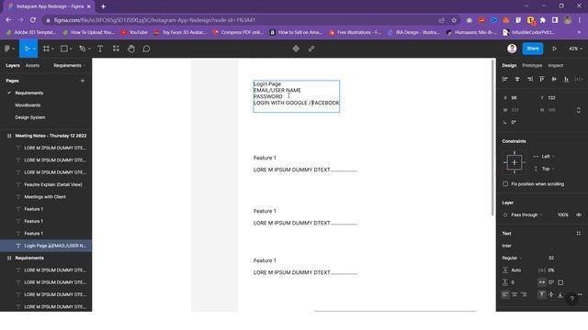
Task: Toggle layer visibility eye in Layer section
Action: [x=579, y=214]
